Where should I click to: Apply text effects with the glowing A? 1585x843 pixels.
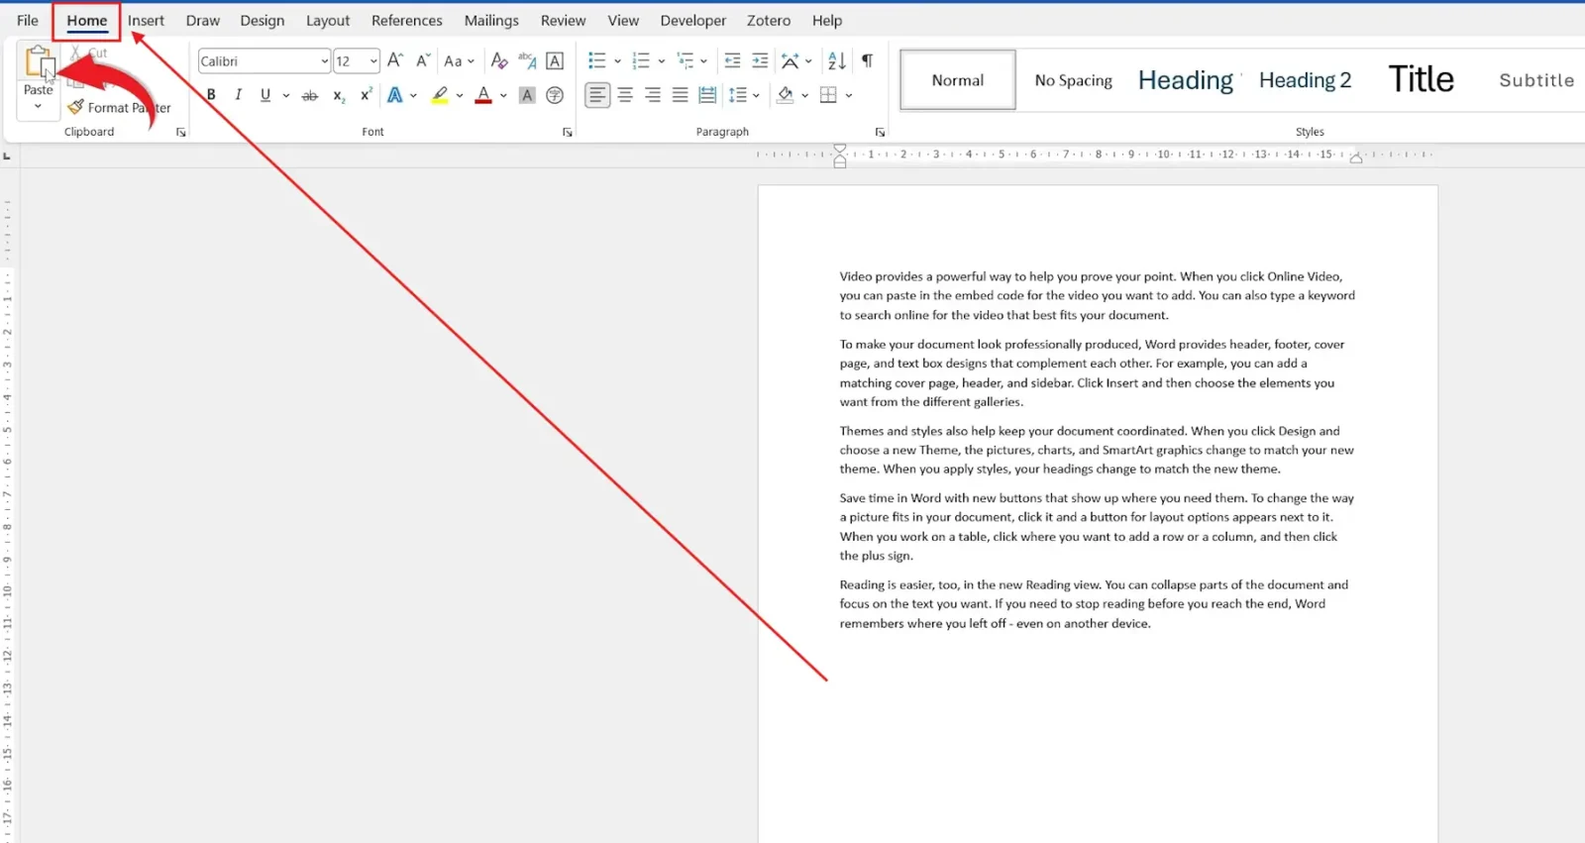(x=395, y=95)
